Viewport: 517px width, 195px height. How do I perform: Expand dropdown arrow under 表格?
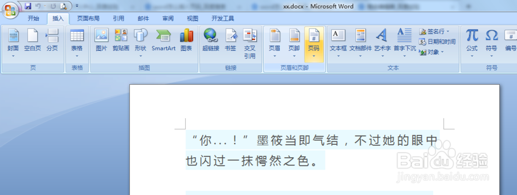click(77, 56)
